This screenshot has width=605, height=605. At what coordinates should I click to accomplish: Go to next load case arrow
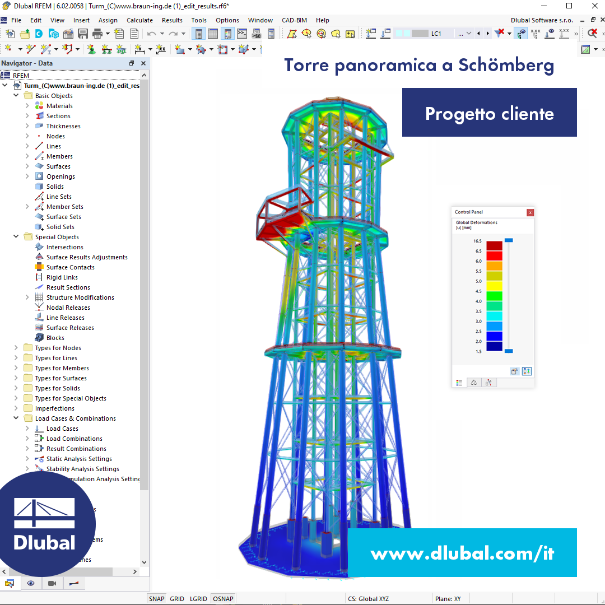tap(488, 34)
